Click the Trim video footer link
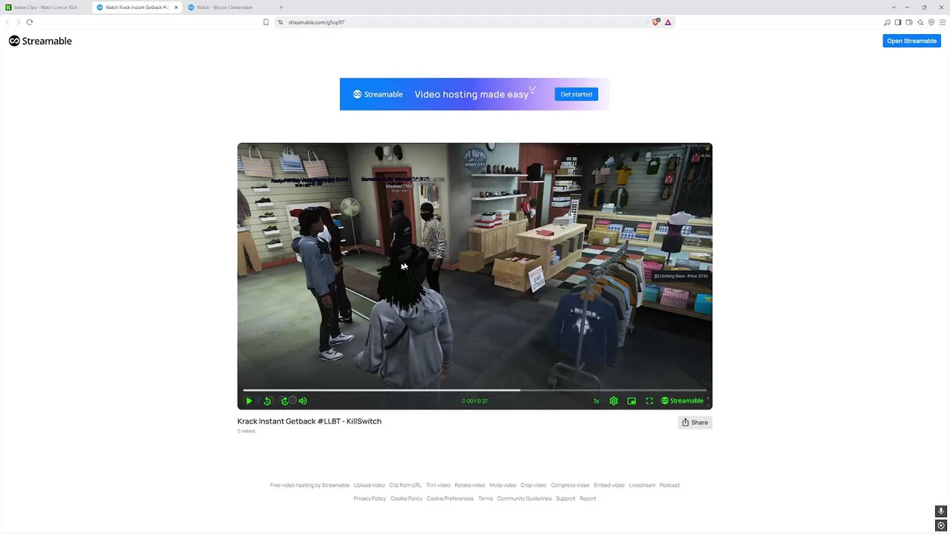 pos(438,486)
